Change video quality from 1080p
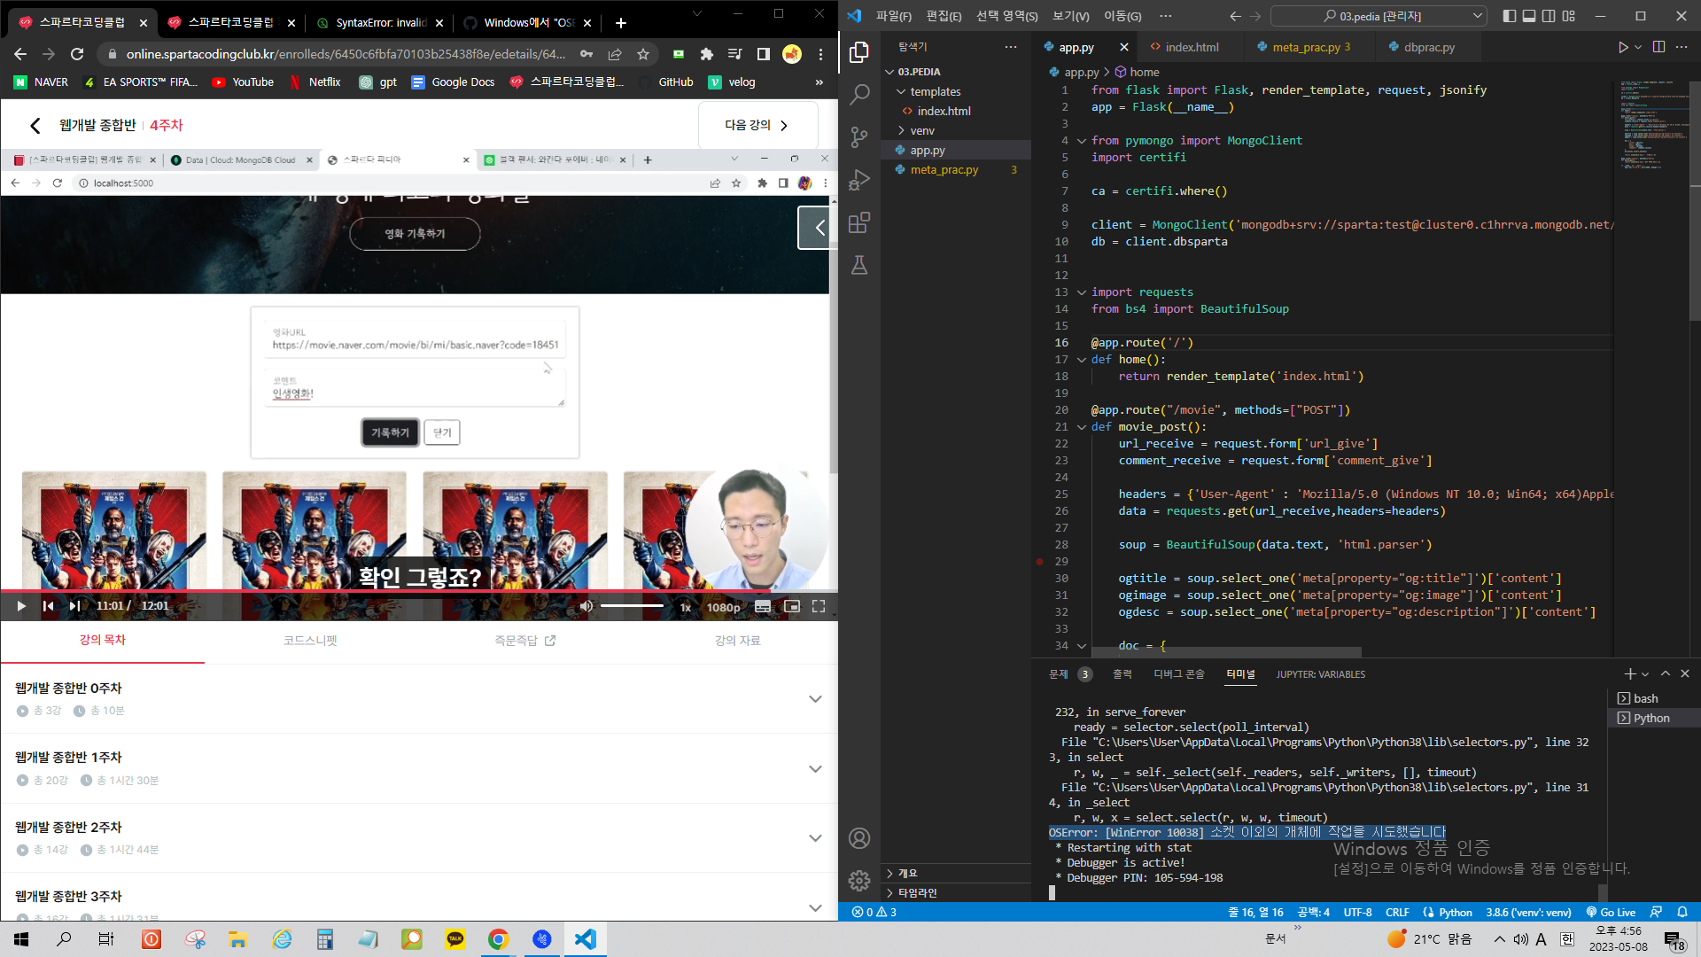The width and height of the screenshot is (1701, 957). 723,607
